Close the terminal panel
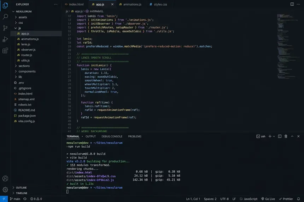 (x=298, y=136)
